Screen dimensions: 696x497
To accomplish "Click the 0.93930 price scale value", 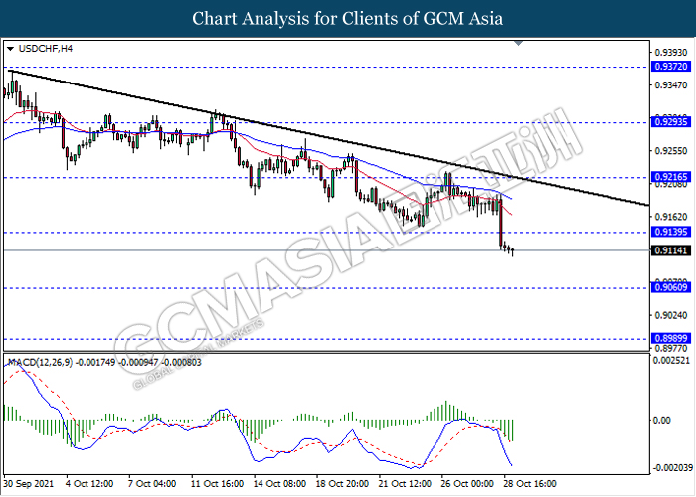I will 671,53.
